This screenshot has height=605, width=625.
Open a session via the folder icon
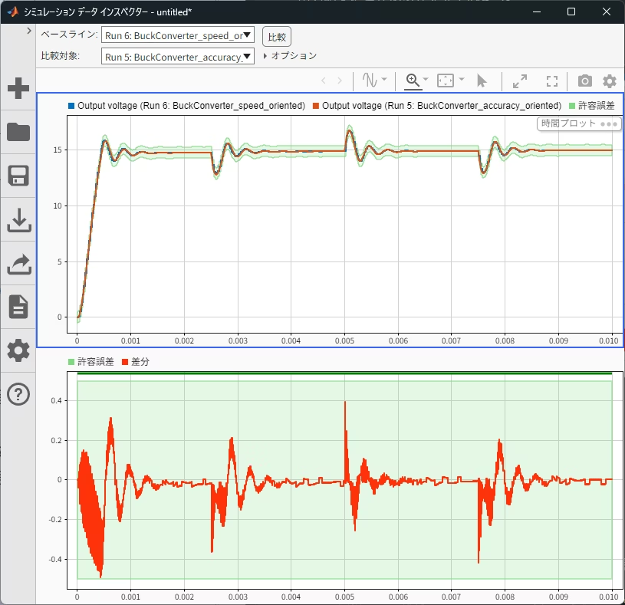(18, 132)
